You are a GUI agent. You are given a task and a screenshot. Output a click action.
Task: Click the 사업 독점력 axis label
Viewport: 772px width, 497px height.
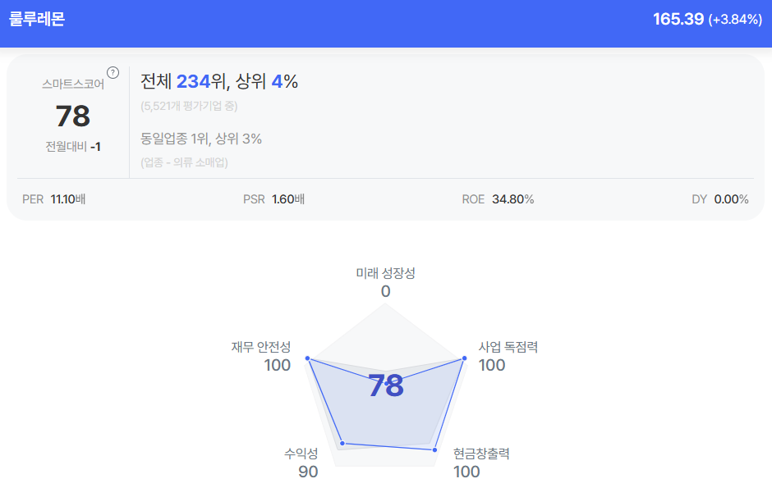tap(508, 347)
